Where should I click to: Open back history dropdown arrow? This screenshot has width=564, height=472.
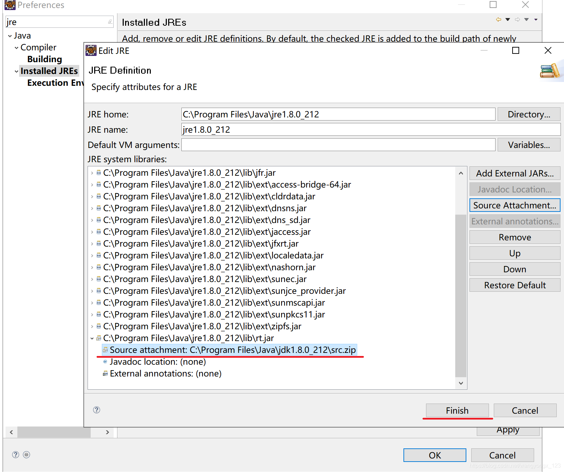click(508, 19)
